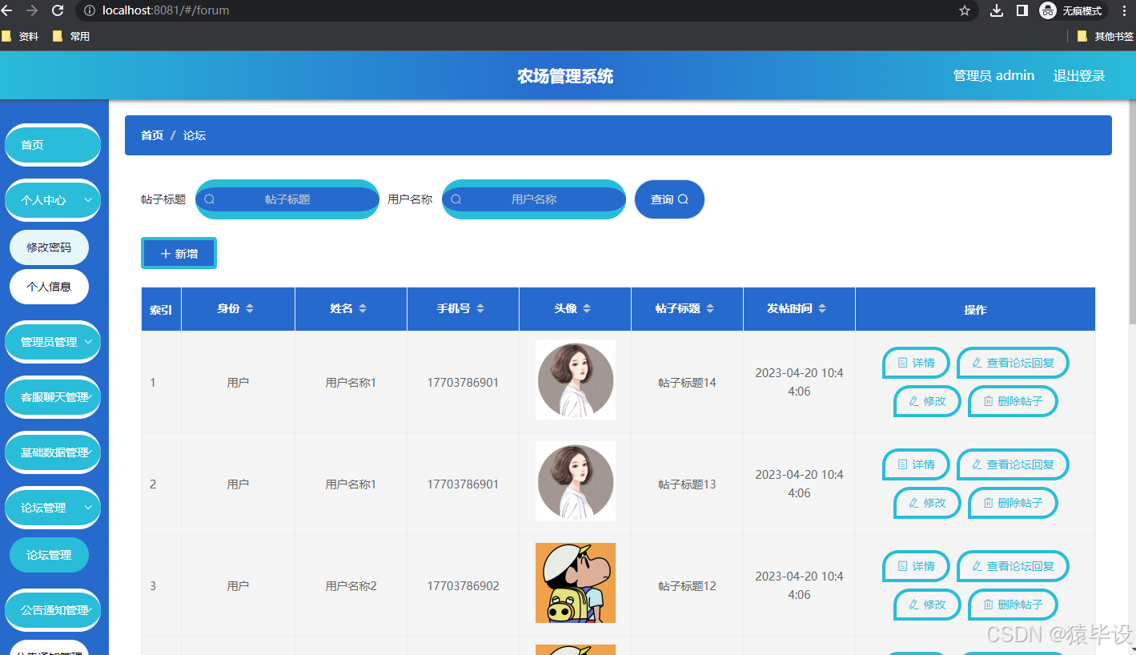Sort by 姓名 column arrows
The height and width of the screenshot is (655, 1136).
click(363, 308)
